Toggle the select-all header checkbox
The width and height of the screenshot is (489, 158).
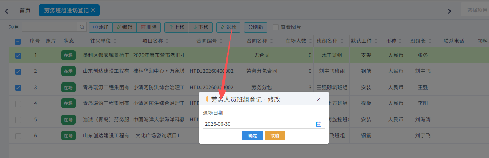[x=18, y=41]
